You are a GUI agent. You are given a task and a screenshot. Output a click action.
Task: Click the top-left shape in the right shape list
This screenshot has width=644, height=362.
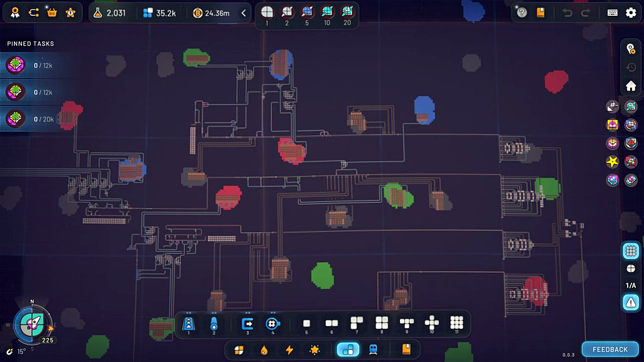[613, 106]
